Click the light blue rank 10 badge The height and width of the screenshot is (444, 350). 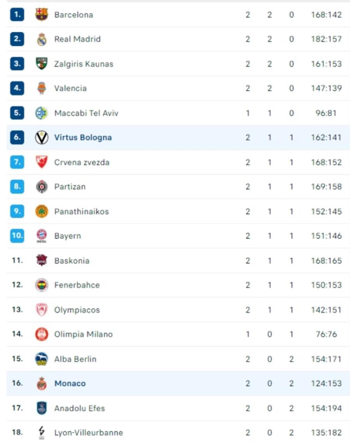(17, 235)
